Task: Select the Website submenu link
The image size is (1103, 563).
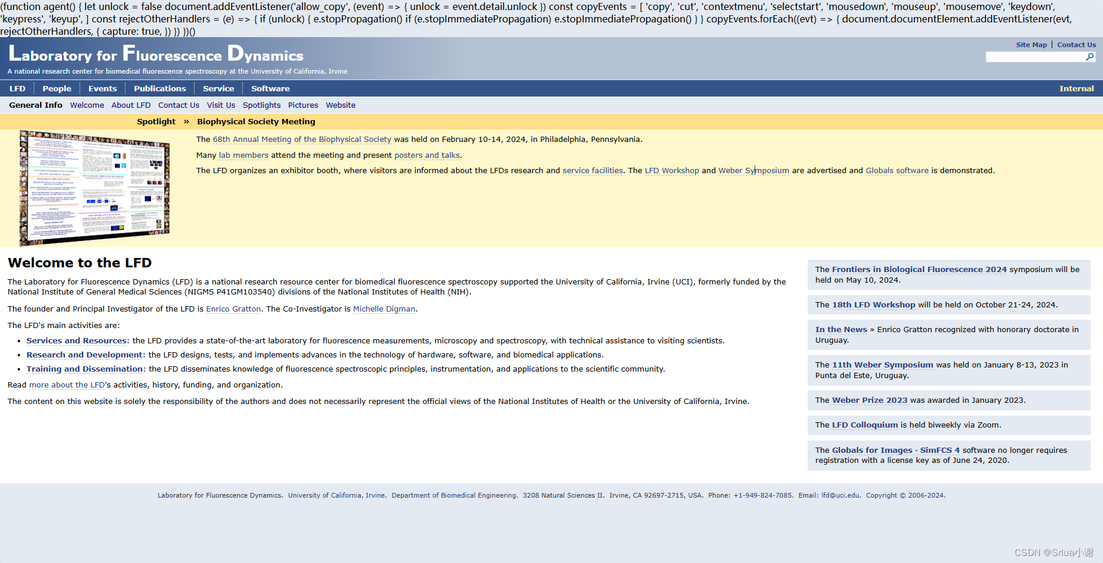Action: tap(341, 105)
